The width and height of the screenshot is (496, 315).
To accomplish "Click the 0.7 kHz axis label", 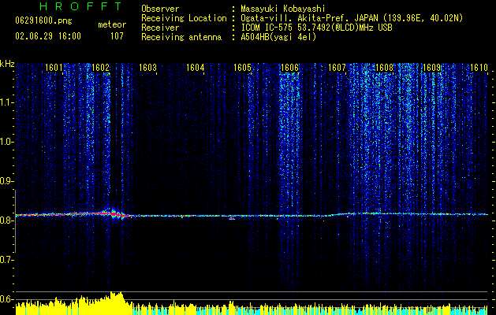I will pyautogui.click(x=7, y=260).
